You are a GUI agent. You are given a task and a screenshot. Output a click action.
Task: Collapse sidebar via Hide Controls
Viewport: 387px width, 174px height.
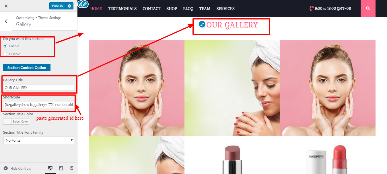point(17,168)
